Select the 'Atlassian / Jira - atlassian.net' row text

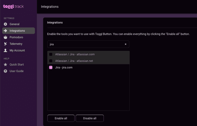pyautogui.click(x=74, y=61)
